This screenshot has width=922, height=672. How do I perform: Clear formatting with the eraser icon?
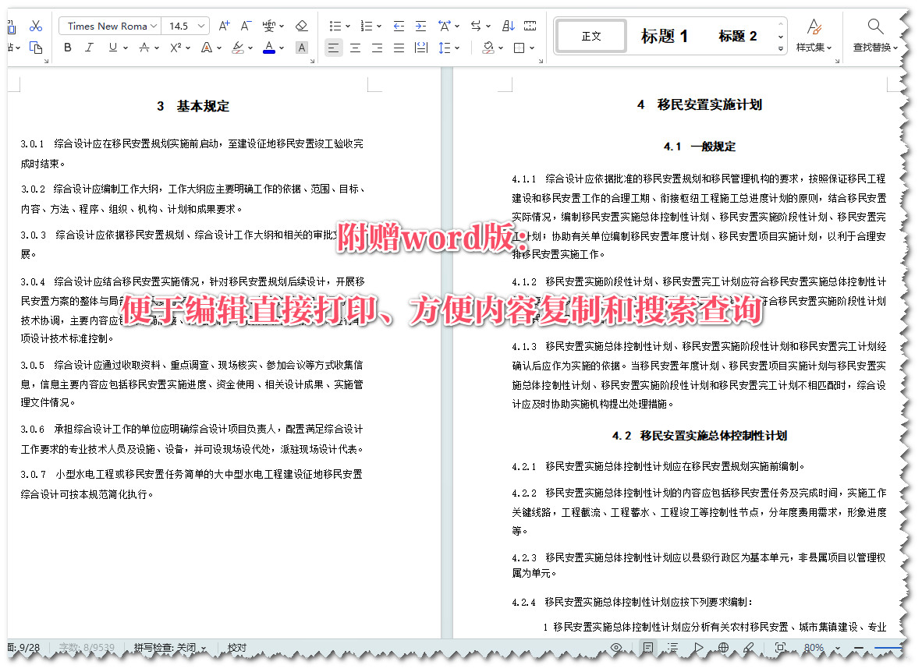[x=302, y=26]
